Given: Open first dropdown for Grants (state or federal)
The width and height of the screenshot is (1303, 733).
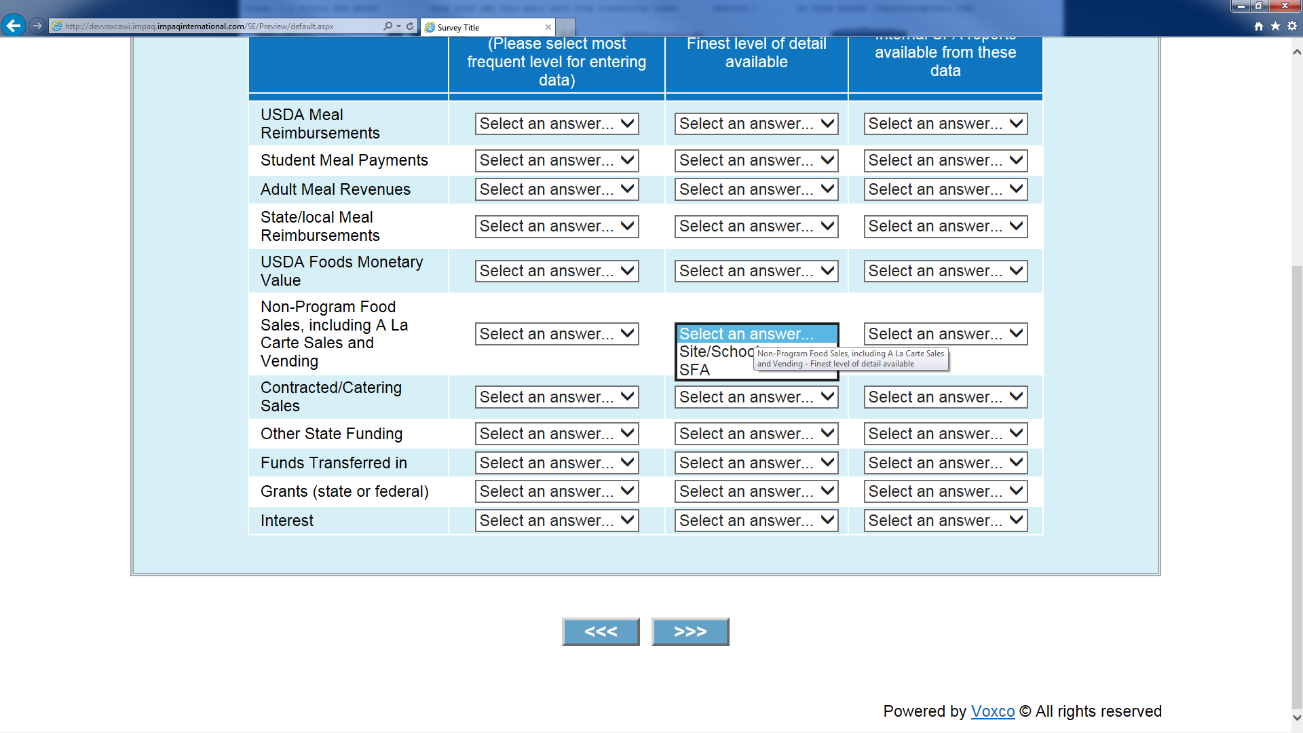Looking at the screenshot, I should (556, 491).
